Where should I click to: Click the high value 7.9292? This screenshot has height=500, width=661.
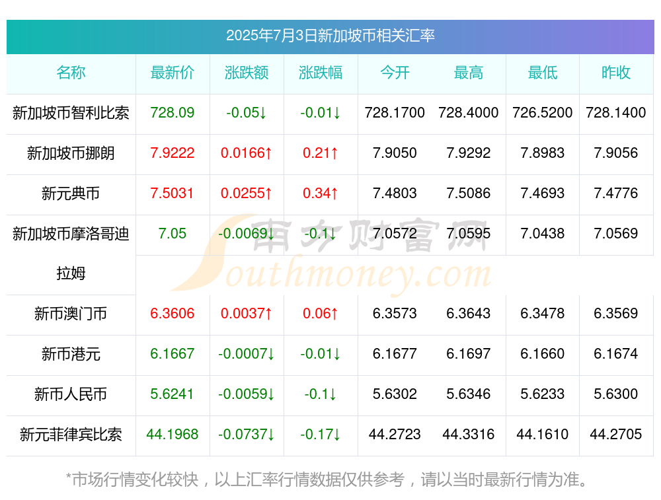point(469,153)
